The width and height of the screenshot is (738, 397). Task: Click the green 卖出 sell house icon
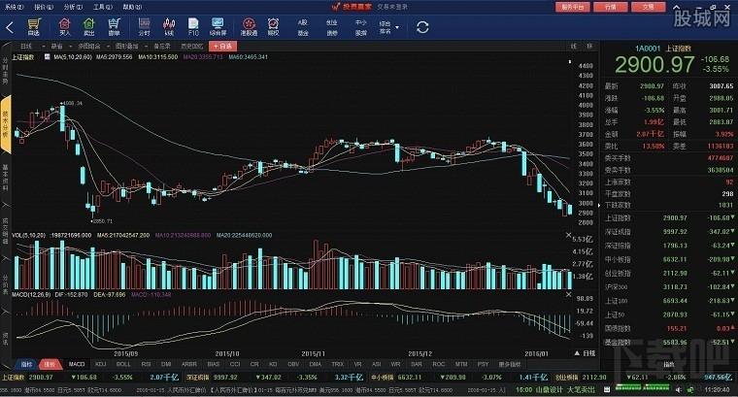(x=89, y=27)
